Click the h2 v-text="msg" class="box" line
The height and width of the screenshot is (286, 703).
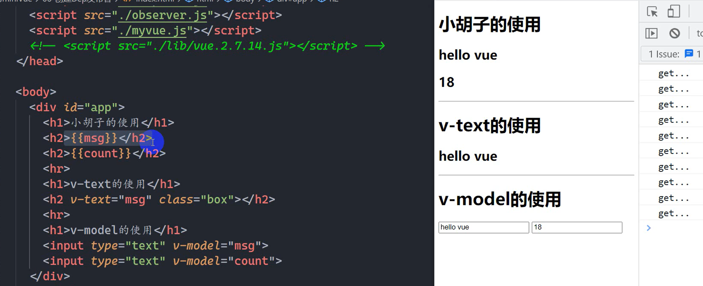point(159,200)
